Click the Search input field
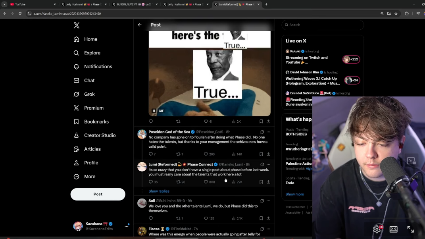The height and width of the screenshot is (239, 425). (x=323, y=25)
